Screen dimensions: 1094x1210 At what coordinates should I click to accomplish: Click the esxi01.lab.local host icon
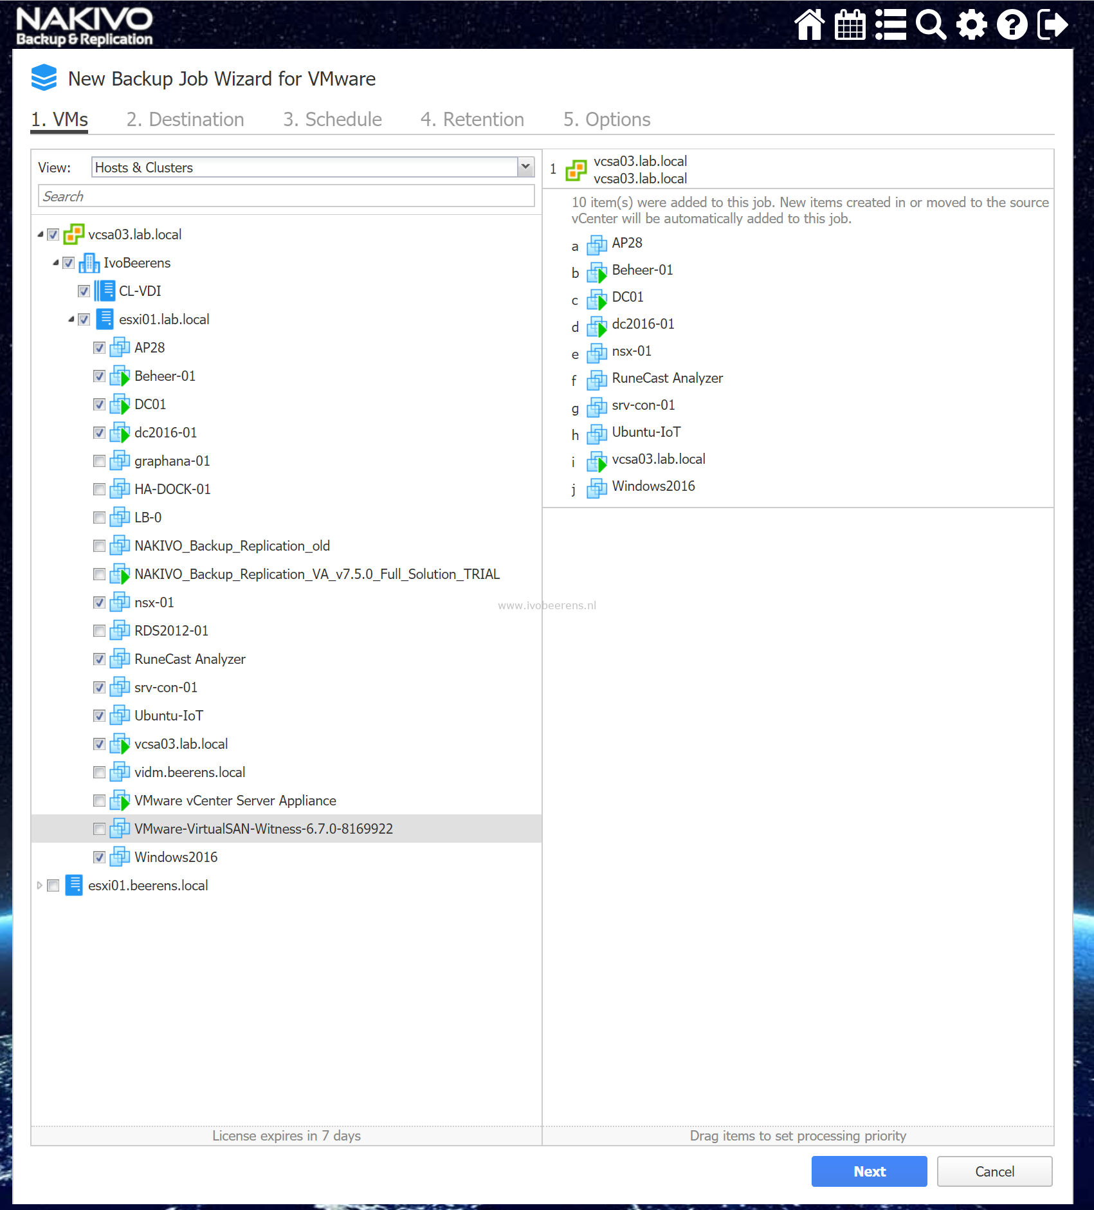(x=105, y=319)
